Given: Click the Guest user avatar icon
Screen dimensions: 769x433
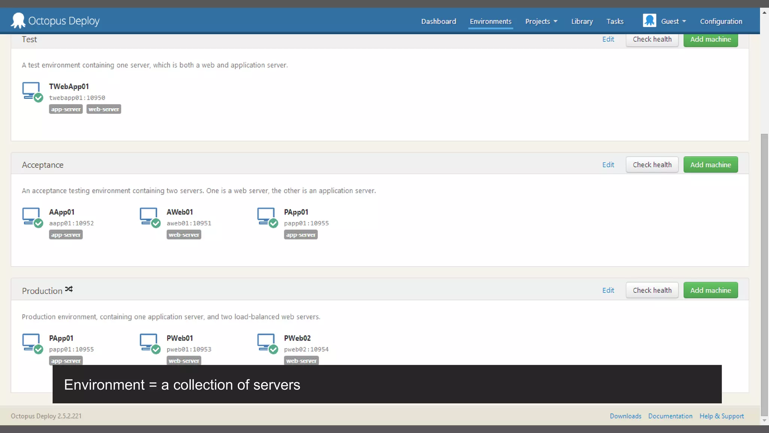Looking at the screenshot, I should coord(649,21).
